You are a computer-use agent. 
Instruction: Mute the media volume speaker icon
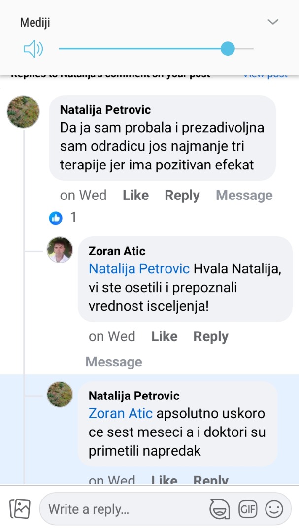[33, 49]
